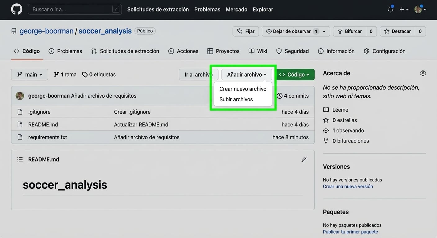
Task: Open the Paquetes heading link
Action: [336, 212]
